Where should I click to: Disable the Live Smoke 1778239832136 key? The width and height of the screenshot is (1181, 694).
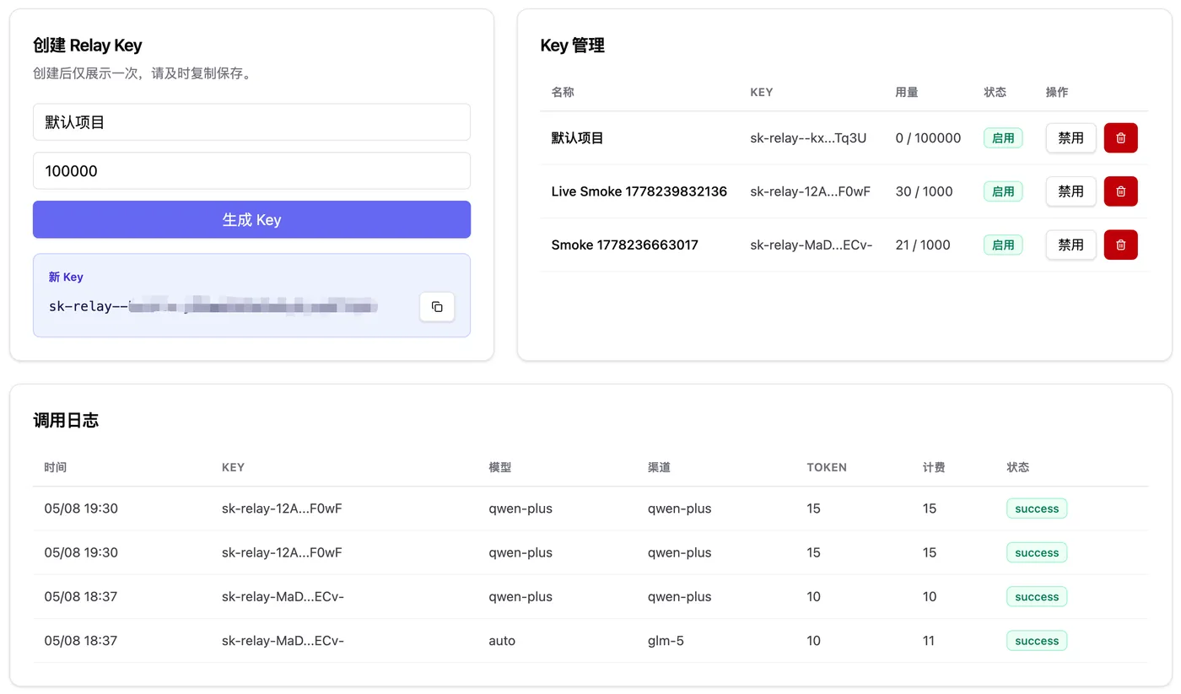tap(1070, 191)
